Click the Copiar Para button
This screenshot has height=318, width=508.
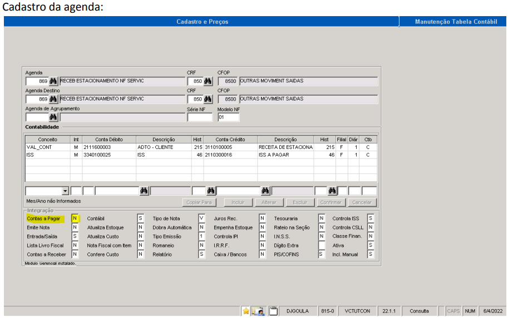[x=199, y=202]
